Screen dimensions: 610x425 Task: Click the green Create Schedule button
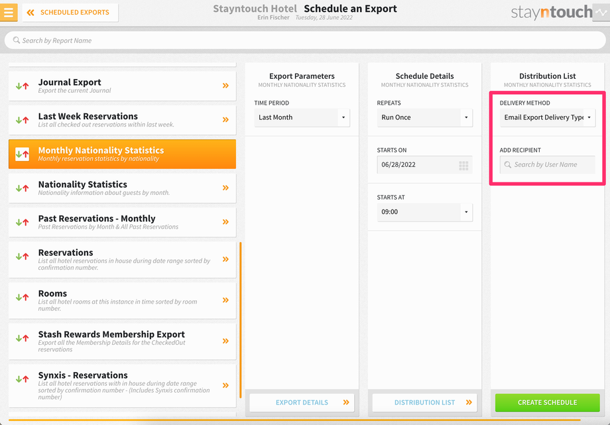548,402
